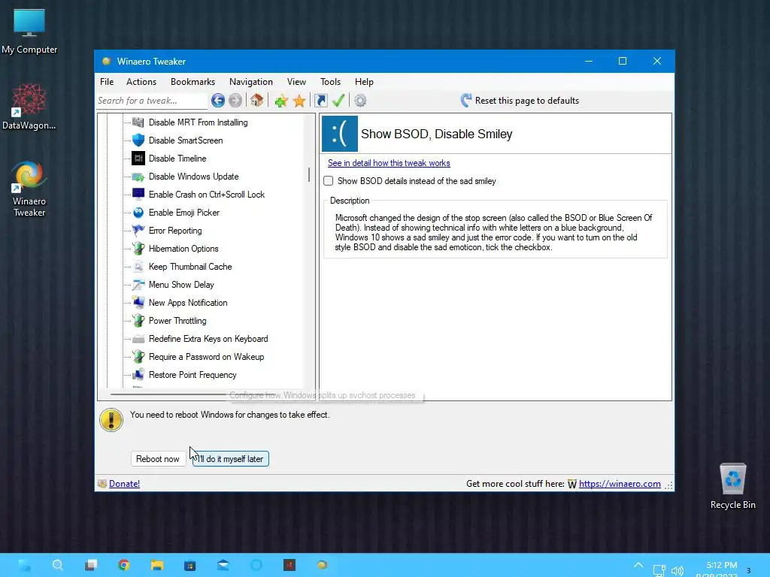The height and width of the screenshot is (577, 770).
Task: Click the Back navigation arrow icon
Action: pos(218,101)
